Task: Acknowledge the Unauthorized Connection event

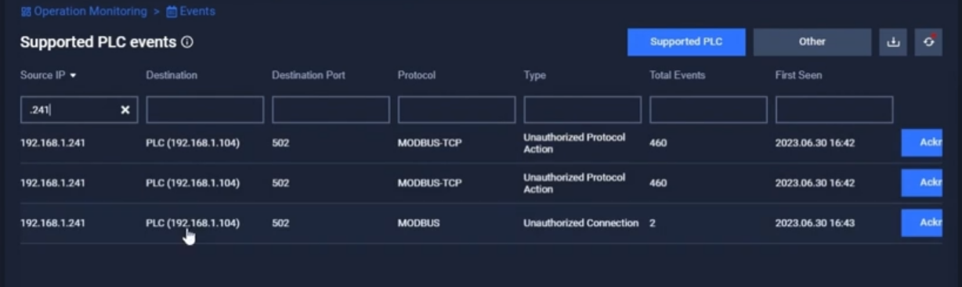Action: tap(921, 223)
